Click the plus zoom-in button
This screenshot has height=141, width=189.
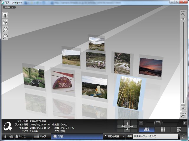tap(185, 123)
